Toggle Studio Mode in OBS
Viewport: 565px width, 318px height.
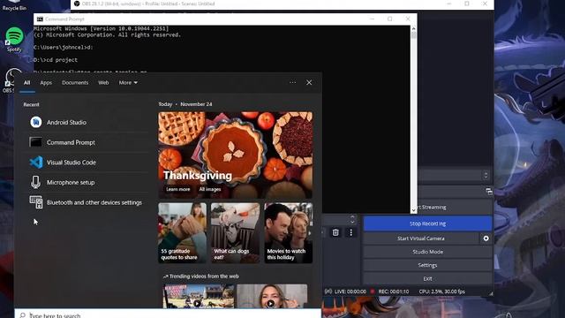(427, 252)
